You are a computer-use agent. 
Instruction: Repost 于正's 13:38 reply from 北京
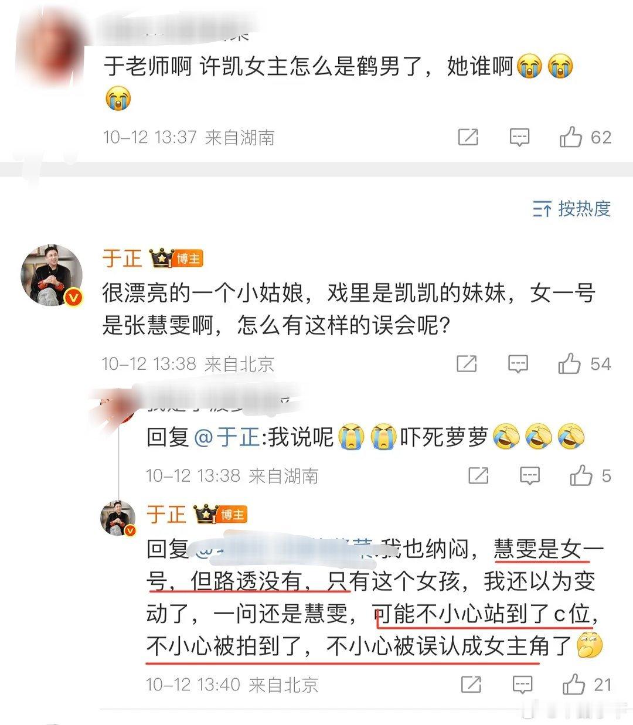467,364
